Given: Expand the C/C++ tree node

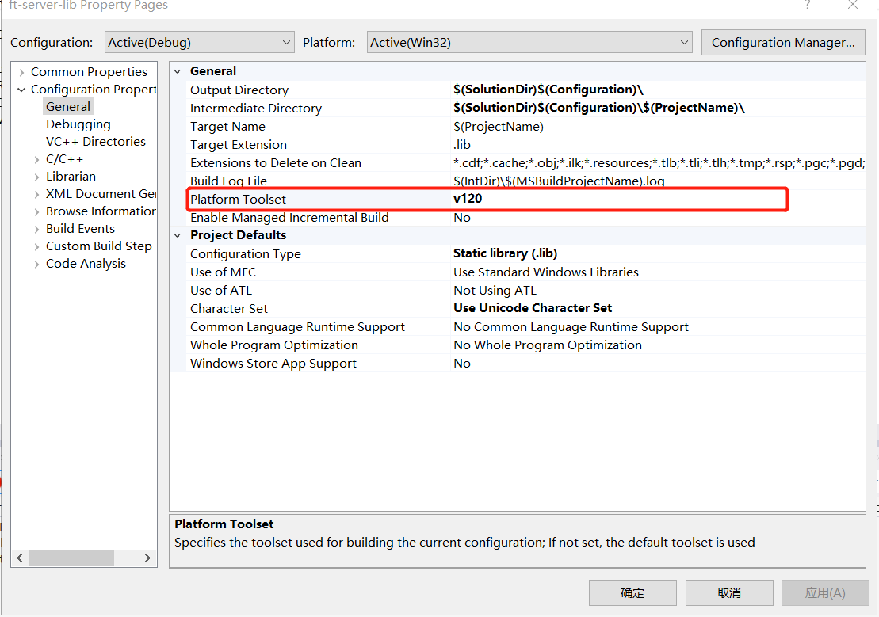Looking at the screenshot, I should pos(36,158).
